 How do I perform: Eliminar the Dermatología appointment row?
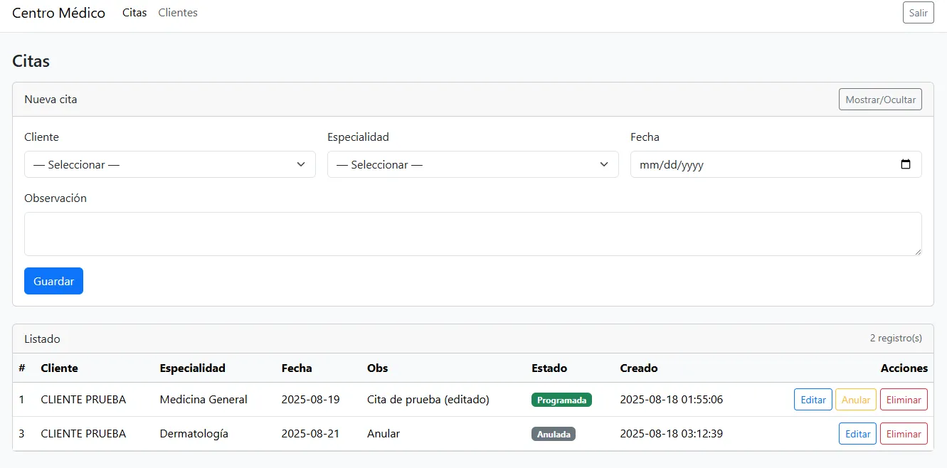tap(904, 434)
